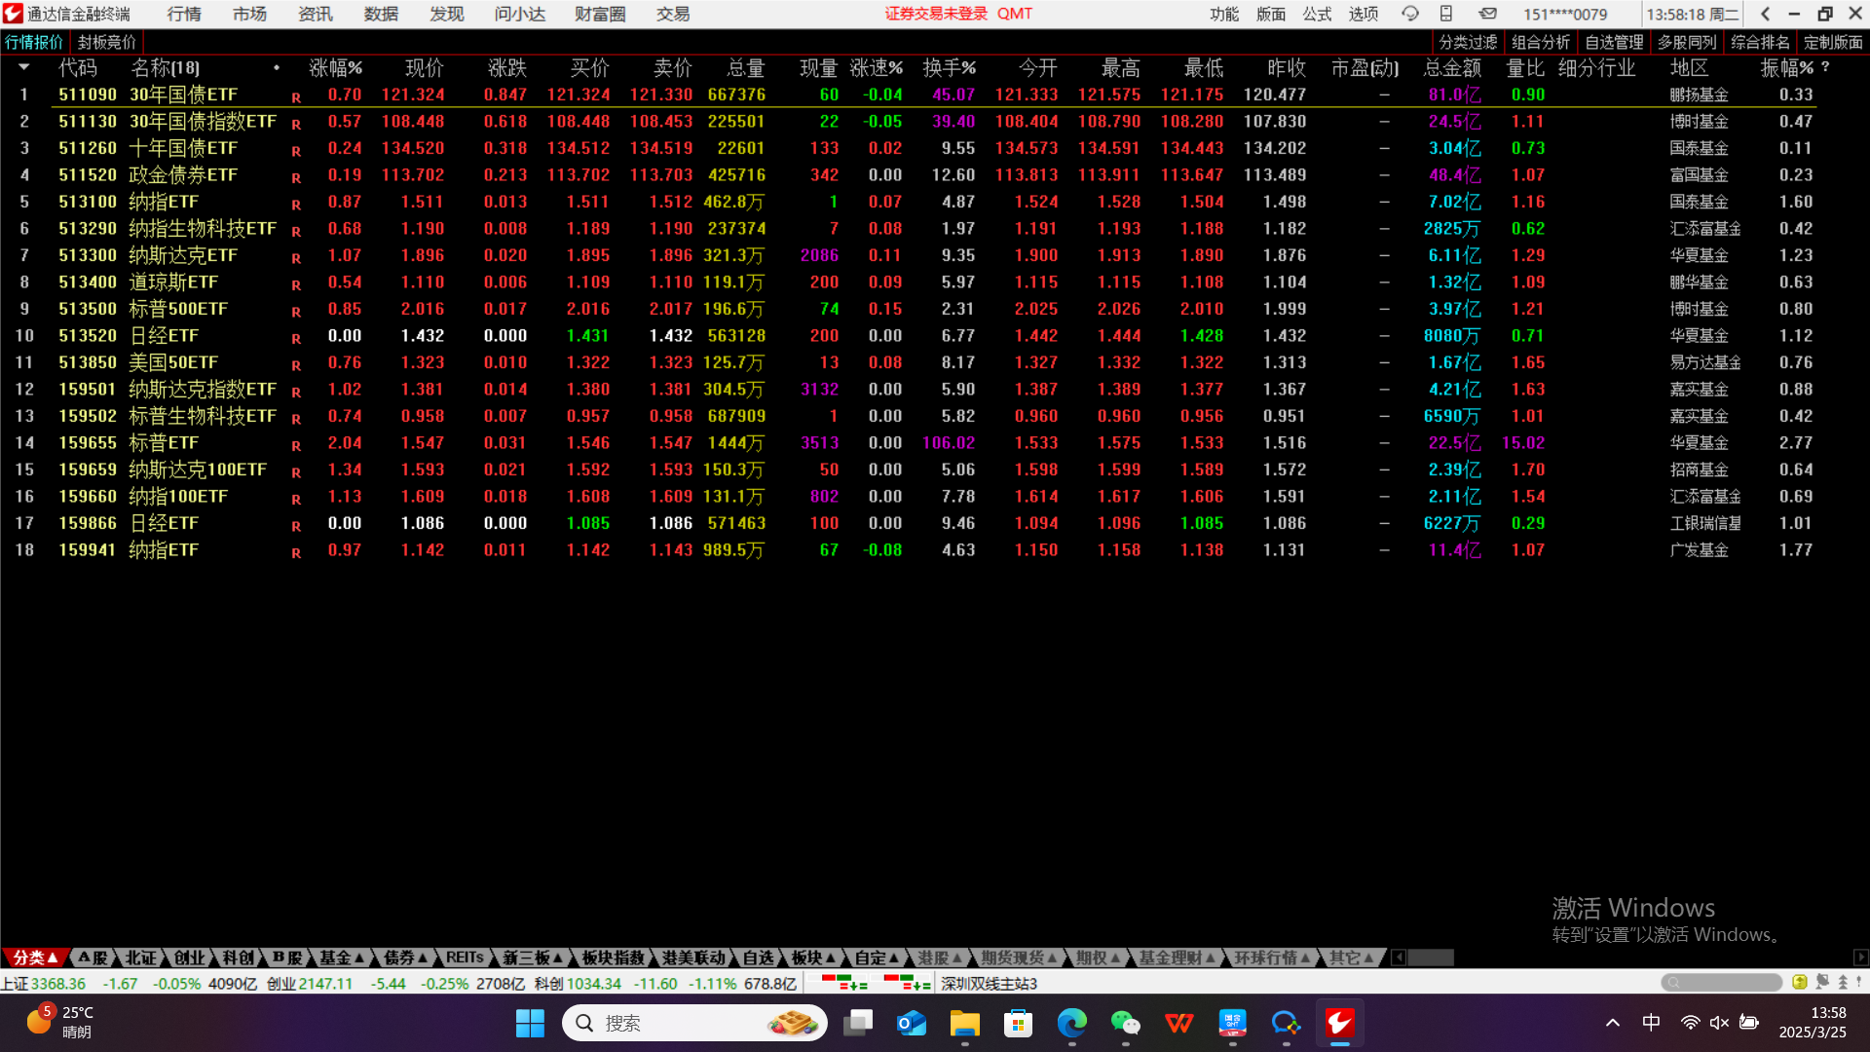This screenshot has width=1870, height=1052.
Task: Open the 行情 menu
Action: [x=183, y=14]
